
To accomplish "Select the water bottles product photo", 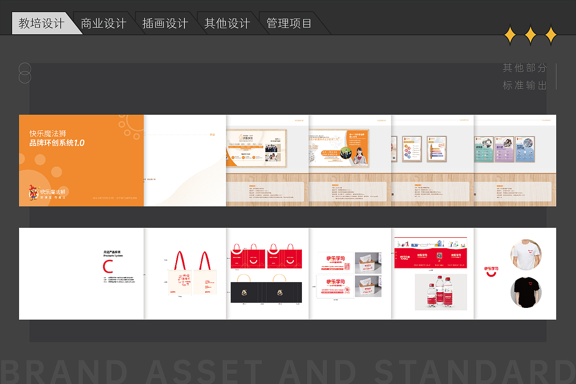I will 441,292.
